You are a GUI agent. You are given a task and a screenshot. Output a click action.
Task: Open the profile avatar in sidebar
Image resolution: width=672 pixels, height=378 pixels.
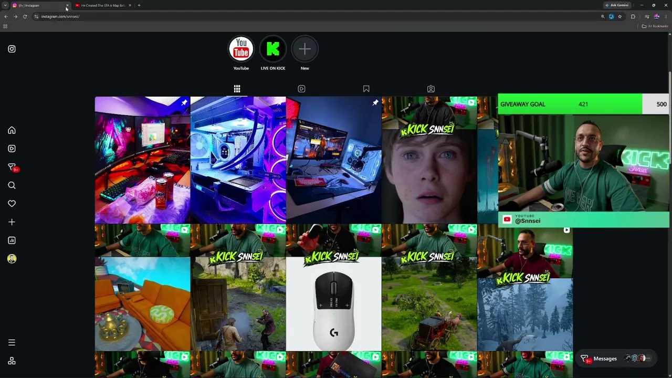coord(12,259)
